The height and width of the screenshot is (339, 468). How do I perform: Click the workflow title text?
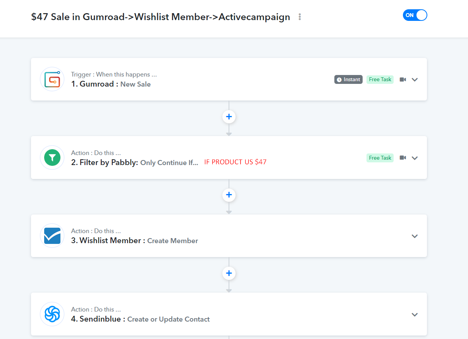(x=160, y=17)
